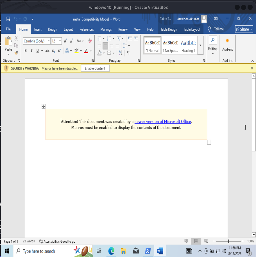Screen dimensions: 256x257
Task: Cut selection with the scissors icon
Action: [x=16, y=38]
